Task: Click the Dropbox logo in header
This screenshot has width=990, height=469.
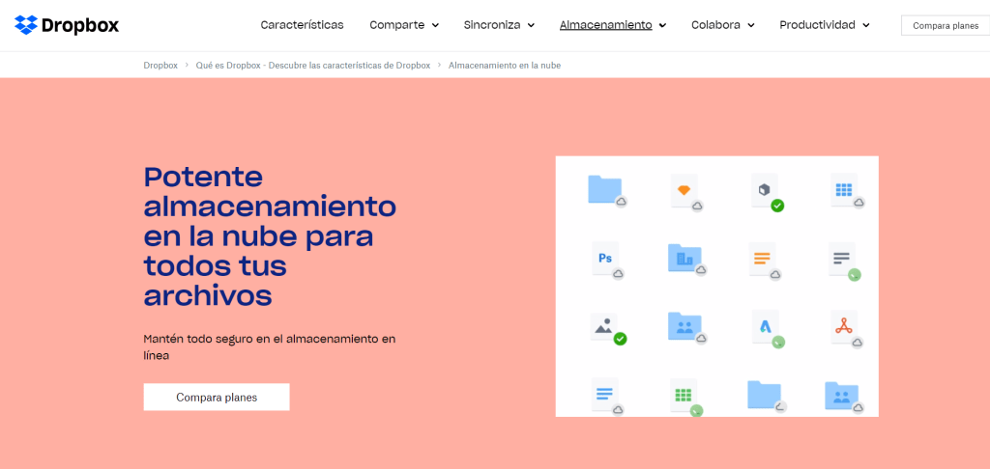Action: (x=67, y=25)
